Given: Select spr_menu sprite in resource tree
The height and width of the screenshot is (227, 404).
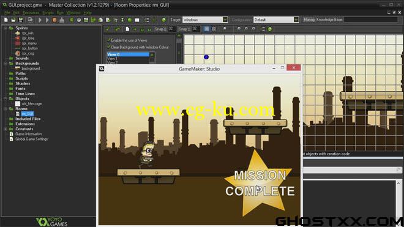Looking at the screenshot, I should click(29, 43).
